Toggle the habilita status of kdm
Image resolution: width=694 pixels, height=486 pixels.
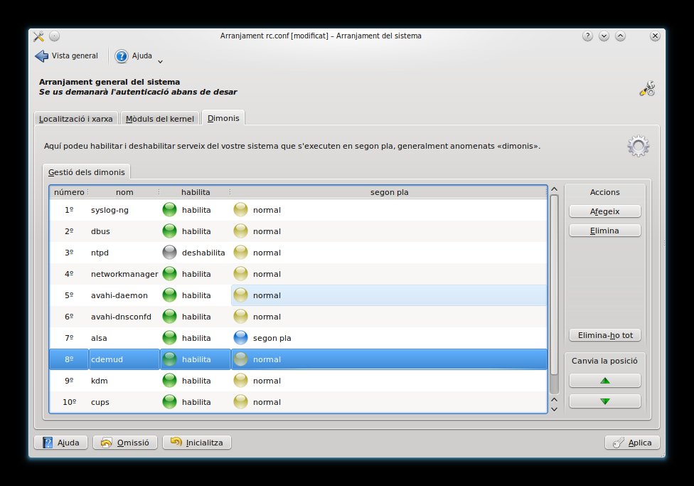pyautogui.click(x=169, y=381)
